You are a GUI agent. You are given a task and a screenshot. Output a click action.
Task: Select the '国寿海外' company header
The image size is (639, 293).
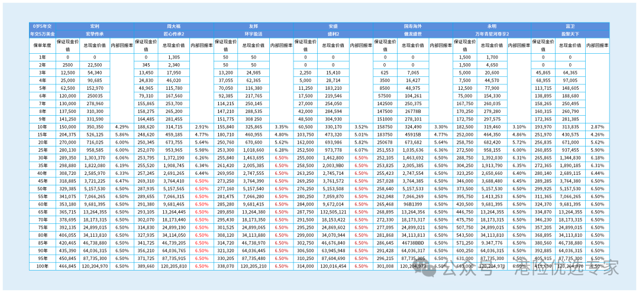click(413, 25)
